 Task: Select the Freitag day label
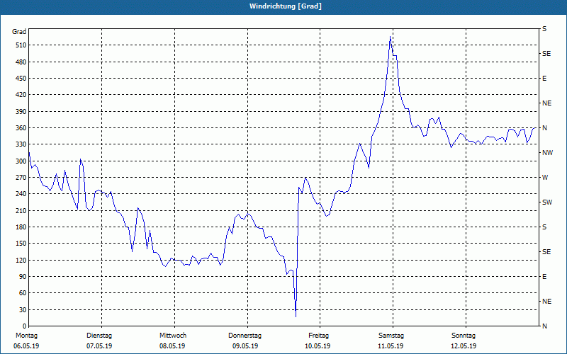pos(318,335)
